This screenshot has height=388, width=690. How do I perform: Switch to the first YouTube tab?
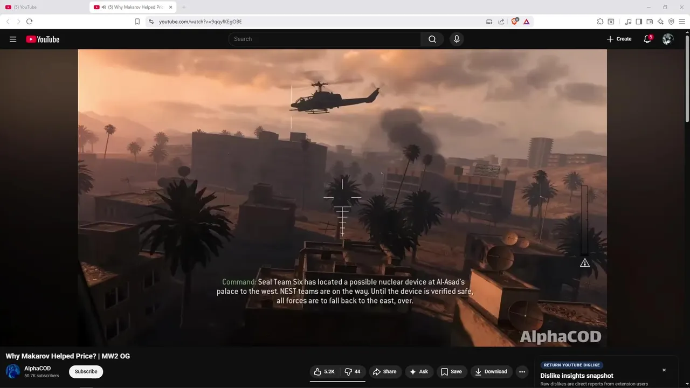[x=44, y=7]
